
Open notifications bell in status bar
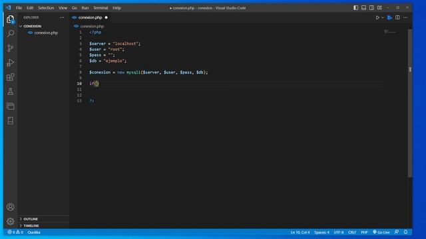[x=405, y=232]
